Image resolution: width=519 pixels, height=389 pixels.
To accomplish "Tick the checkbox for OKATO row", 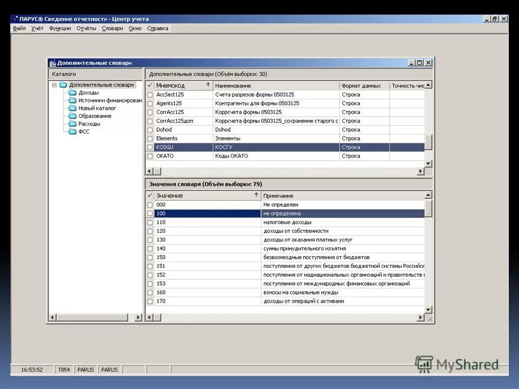I will pos(150,156).
